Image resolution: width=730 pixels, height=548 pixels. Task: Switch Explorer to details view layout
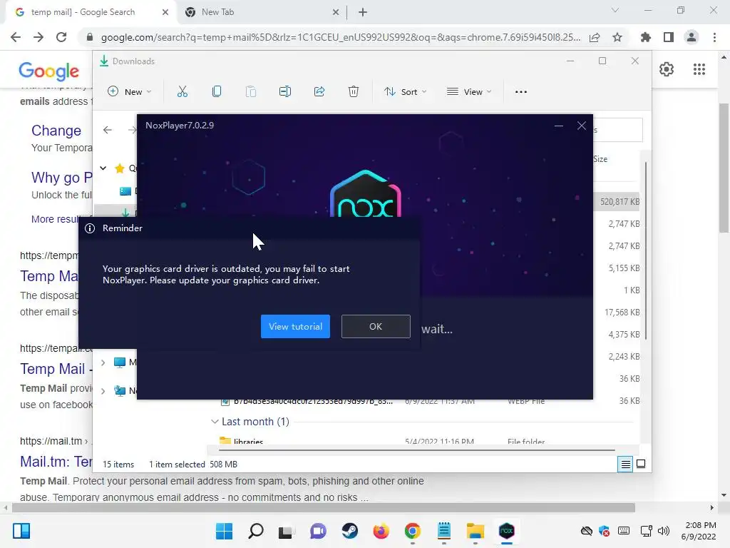click(x=625, y=464)
